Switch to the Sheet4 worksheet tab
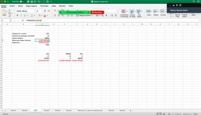The image size is (201, 115). pos(47,111)
